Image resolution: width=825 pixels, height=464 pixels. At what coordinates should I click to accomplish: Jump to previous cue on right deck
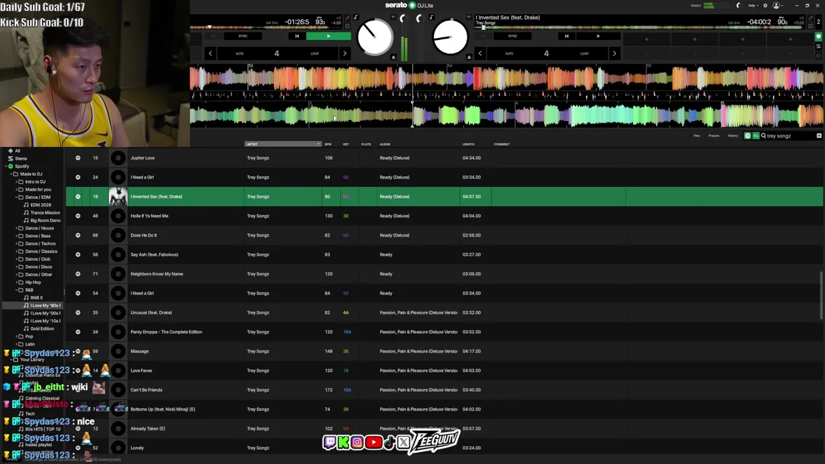point(567,36)
